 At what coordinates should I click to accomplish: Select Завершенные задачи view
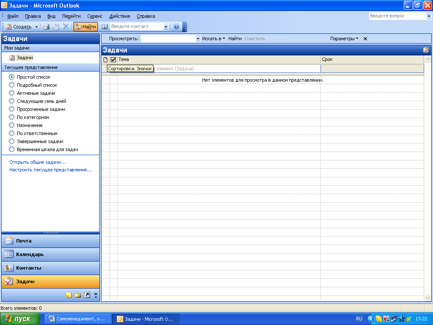click(11, 141)
